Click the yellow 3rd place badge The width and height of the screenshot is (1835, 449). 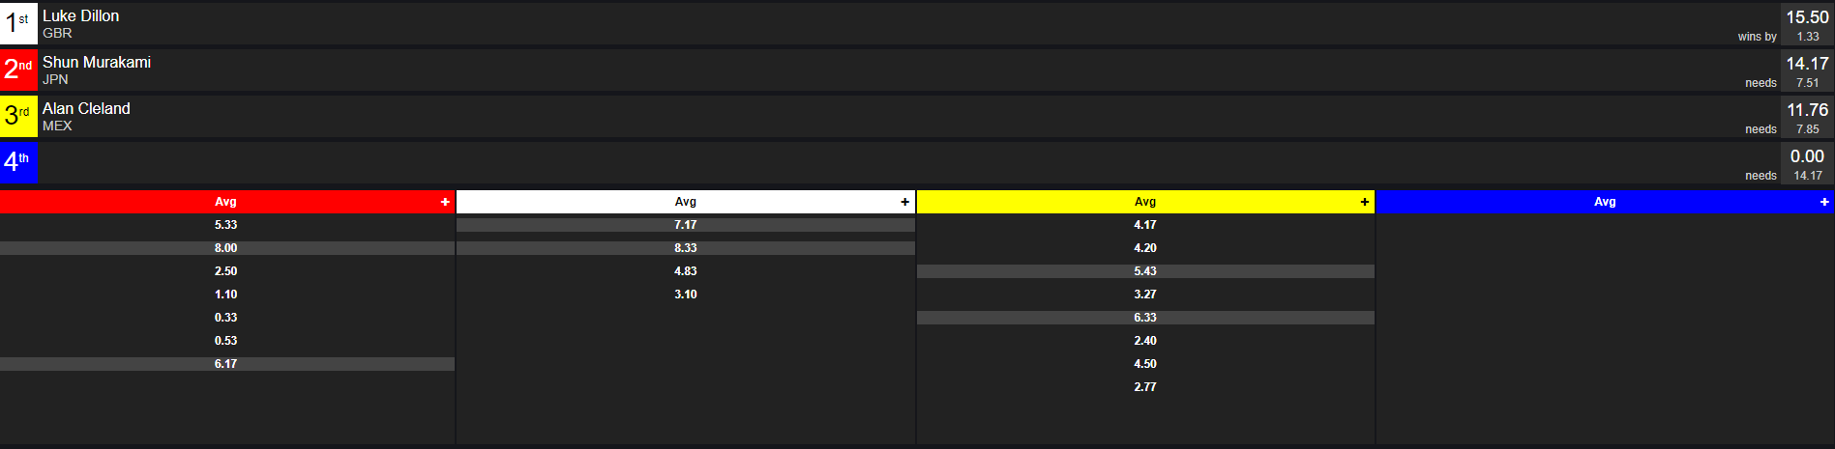(x=18, y=116)
